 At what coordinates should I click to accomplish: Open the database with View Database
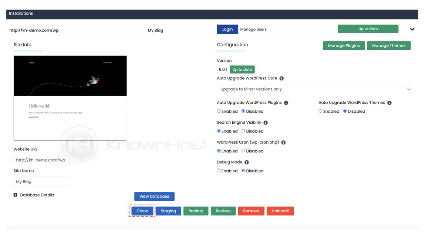click(x=154, y=196)
